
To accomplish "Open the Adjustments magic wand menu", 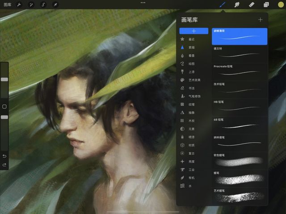I will [31, 4].
